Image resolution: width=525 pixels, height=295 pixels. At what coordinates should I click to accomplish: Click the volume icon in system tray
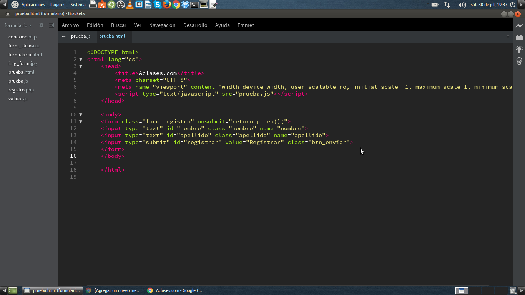coord(462,5)
